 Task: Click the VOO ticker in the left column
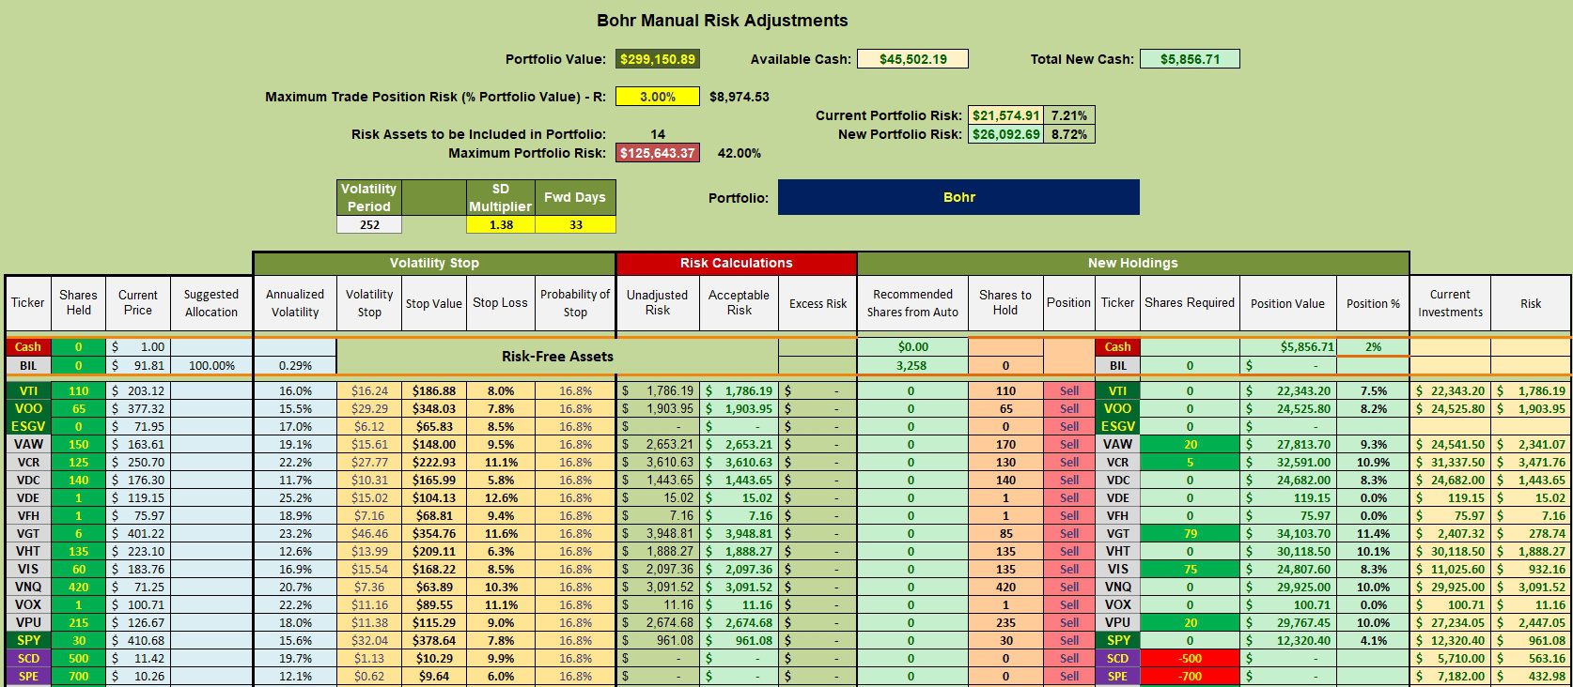pyautogui.click(x=27, y=409)
